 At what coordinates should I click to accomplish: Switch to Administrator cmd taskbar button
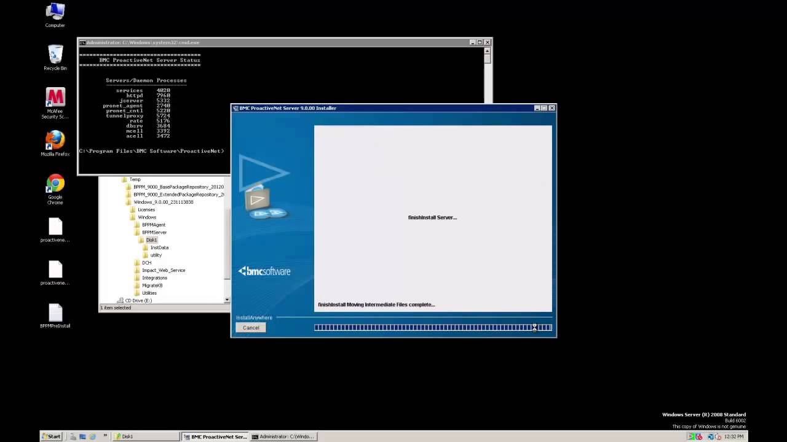point(283,436)
